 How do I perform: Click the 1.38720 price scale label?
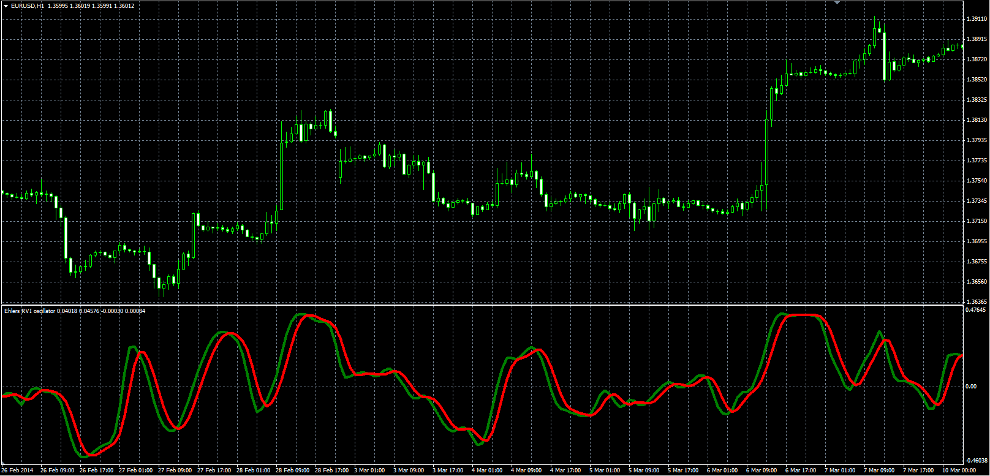click(x=977, y=59)
